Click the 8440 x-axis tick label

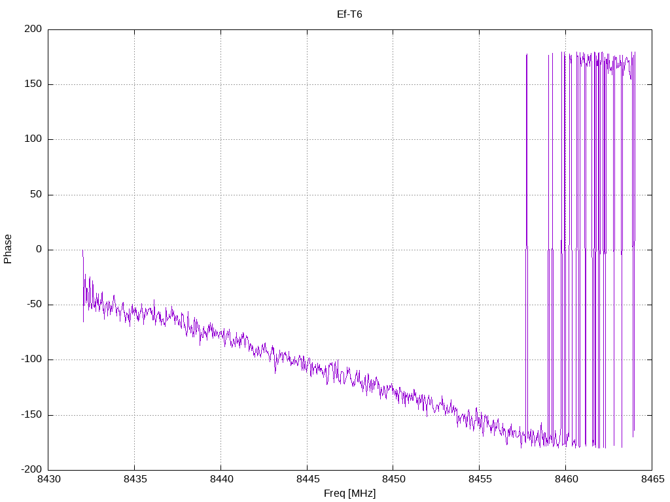pos(220,479)
